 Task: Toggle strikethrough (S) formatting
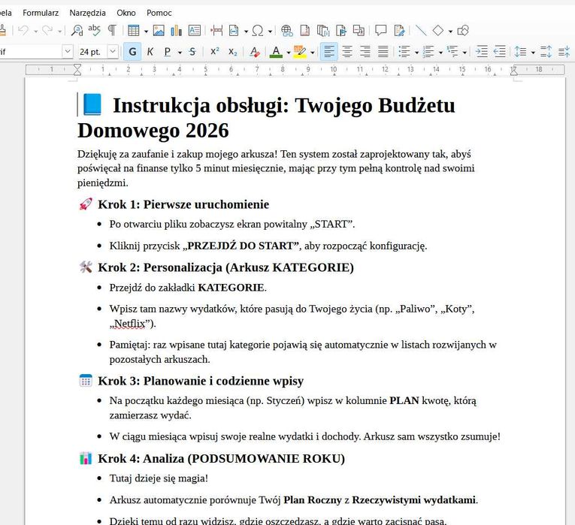[x=192, y=52]
